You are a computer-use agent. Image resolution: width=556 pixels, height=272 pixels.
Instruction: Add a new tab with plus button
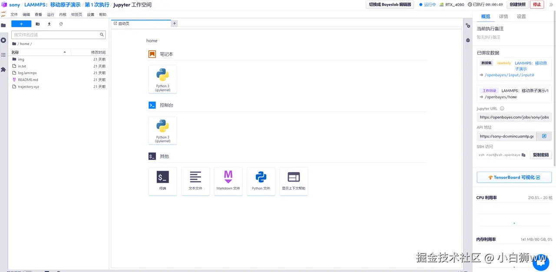(x=174, y=23)
